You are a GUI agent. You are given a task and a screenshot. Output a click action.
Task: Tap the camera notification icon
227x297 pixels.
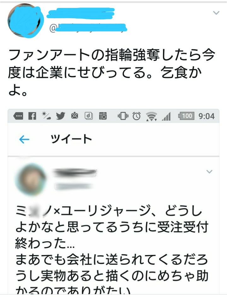point(103,116)
